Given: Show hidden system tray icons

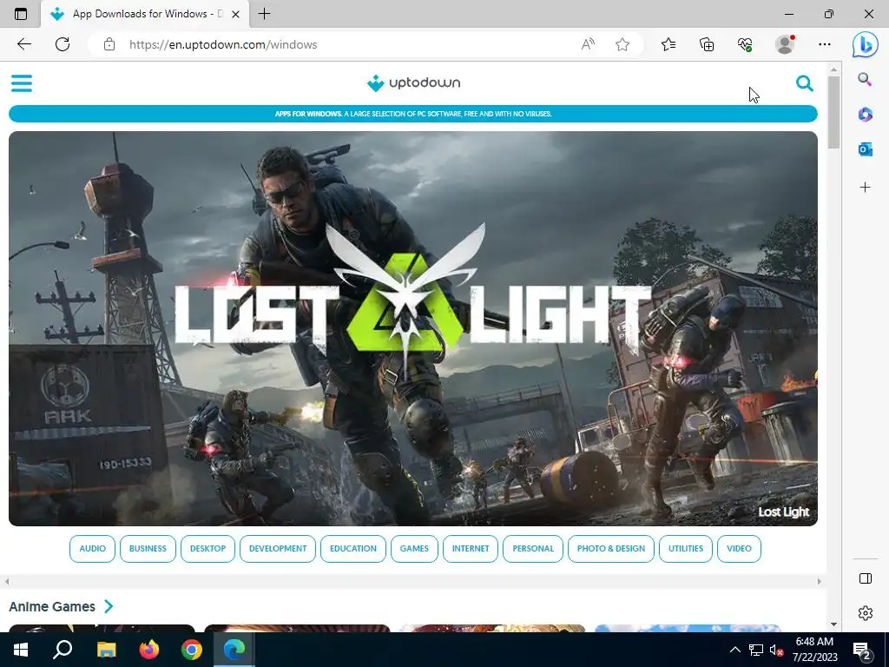Looking at the screenshot, I should (x=734, y=650).
